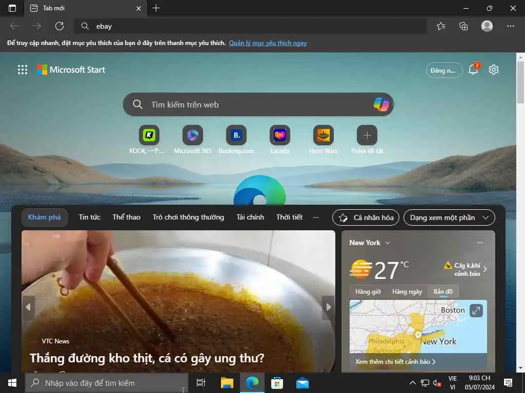The image size is (525, 393).
Task: Open the clock showing 9:03 CH
Action: [479, 383]
